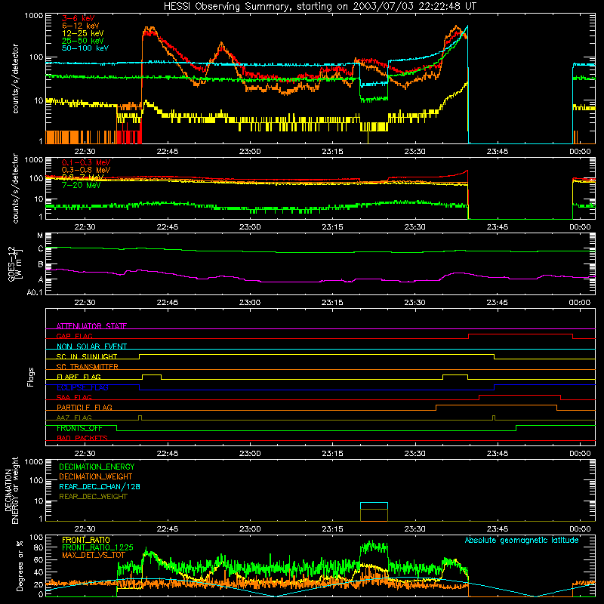Pick the cyan 50-100 keV legend label
Viewport: 604px width, 604px height.
coord(85,48)
